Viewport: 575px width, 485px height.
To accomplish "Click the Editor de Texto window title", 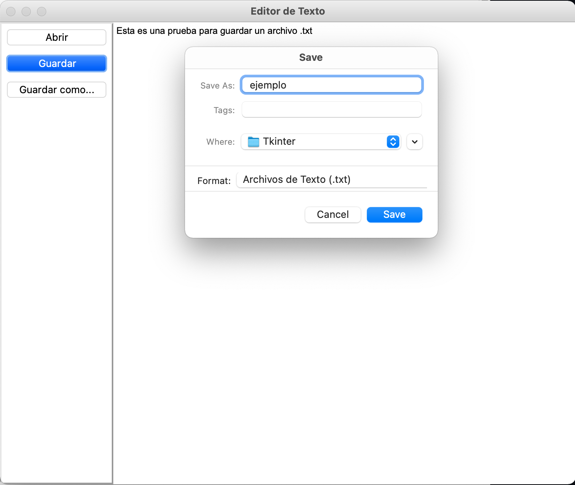I will pos(287,11).
